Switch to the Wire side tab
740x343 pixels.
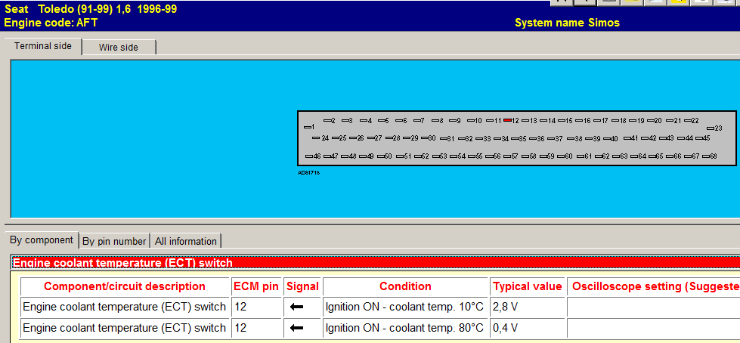pyautogui.click(x=119, y=47)
